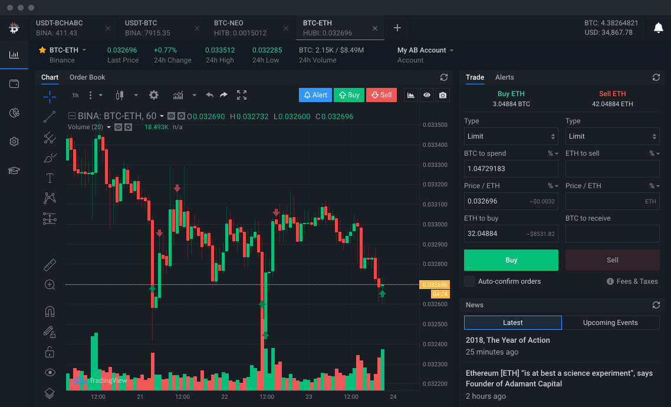Image resolution: width=671 pixels, height=407 pixels.
Task: Select the brush drawing tool
Action: pyautogui.click(x=50, y=158)
